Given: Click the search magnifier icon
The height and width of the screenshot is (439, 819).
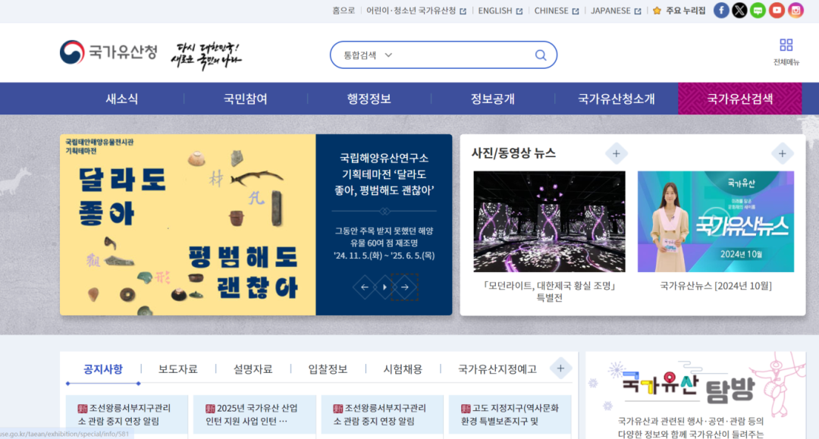Looking at the screenshot, I should tap(541, 55).
